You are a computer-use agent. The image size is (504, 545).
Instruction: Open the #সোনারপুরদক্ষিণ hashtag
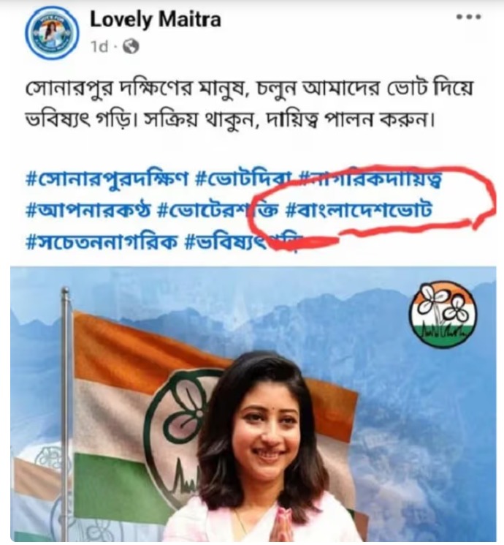tap(107, 179)
